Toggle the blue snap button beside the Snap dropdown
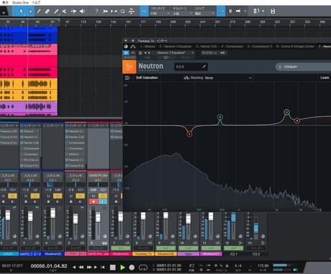This screenshot has width=331, height=274. click(x=221, y=12)
